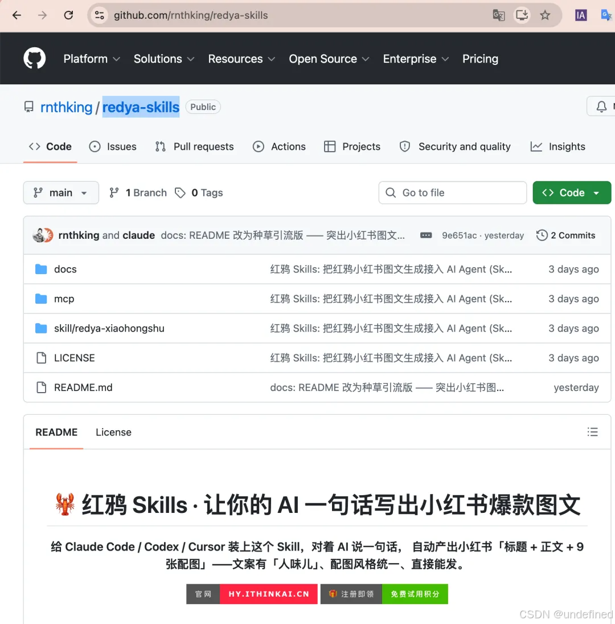
Task: Open the Security and quality tab
Action: tap(455, 146)
